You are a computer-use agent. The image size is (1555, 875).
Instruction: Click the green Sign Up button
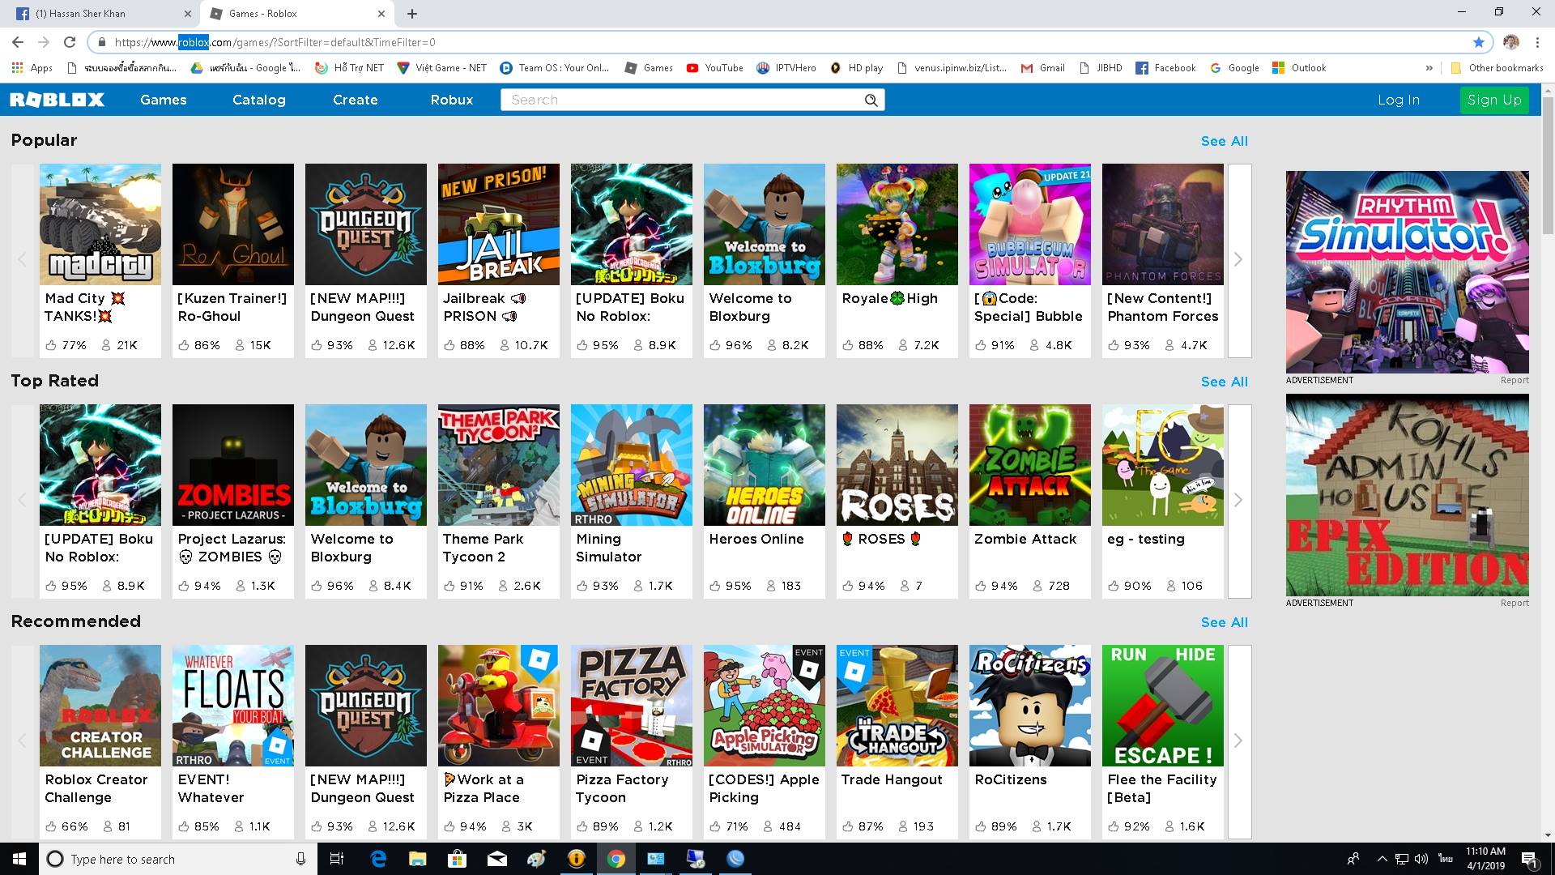[1494, 100]
